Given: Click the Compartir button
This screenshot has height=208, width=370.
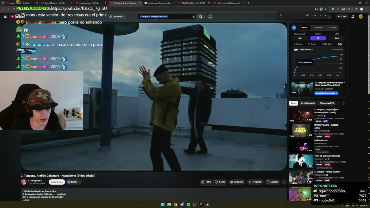Looking at the screenshot, I should click(x=236, y=182).
